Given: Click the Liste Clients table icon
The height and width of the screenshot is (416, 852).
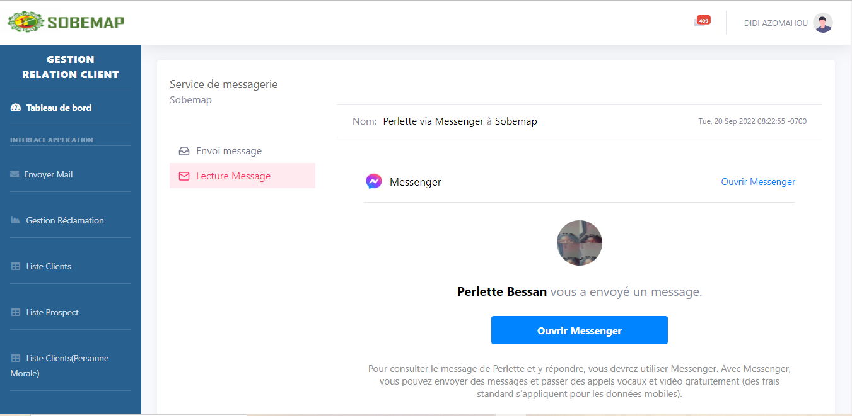Looking at the screenshot, I should pos(16,266).
